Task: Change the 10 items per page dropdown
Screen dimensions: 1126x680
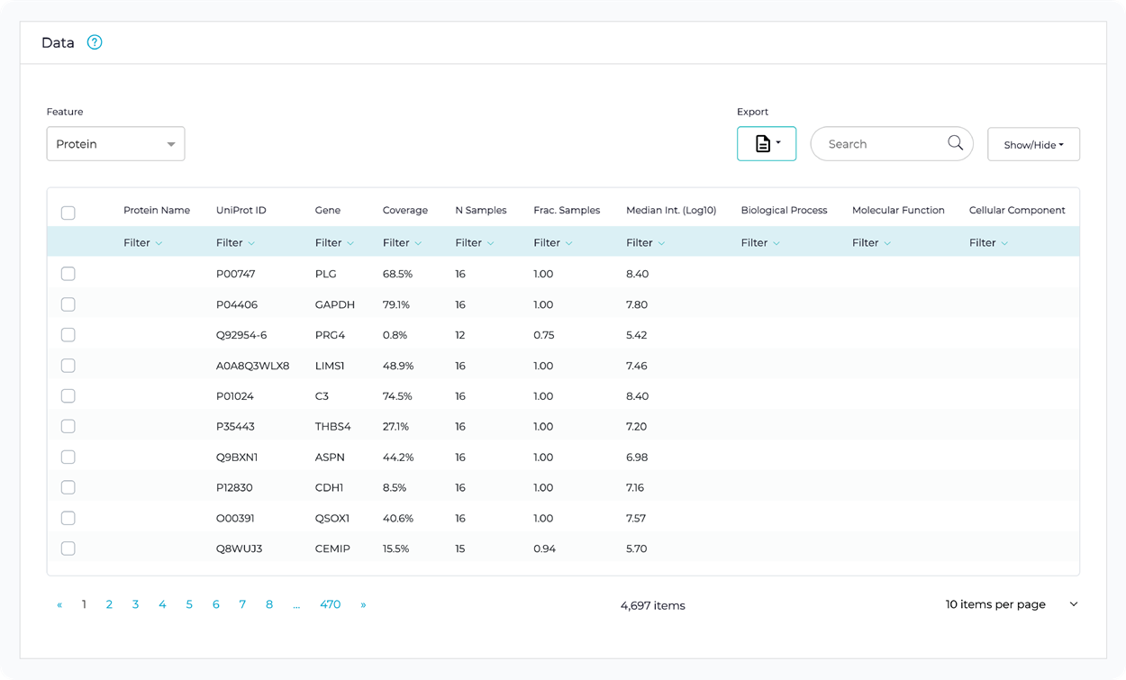Action: [x=1012, y=604]
